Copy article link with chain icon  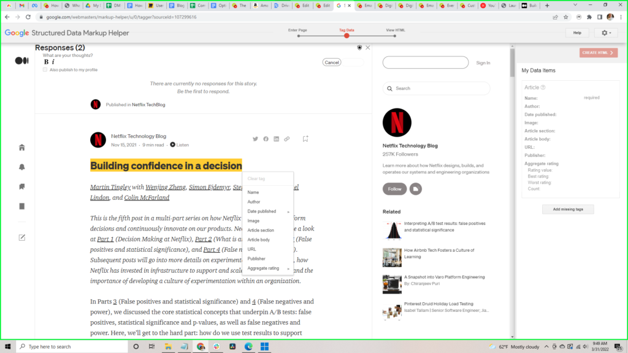coord(286,139)
